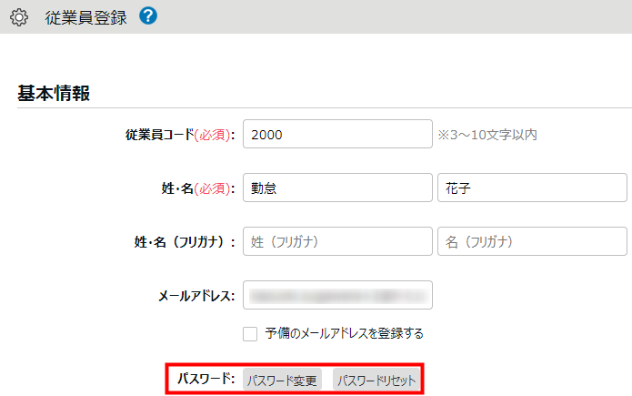Click the 従業員コード(必須) field label
The width and height of the screenshot is (632, 396).
[x=180, y=135]
